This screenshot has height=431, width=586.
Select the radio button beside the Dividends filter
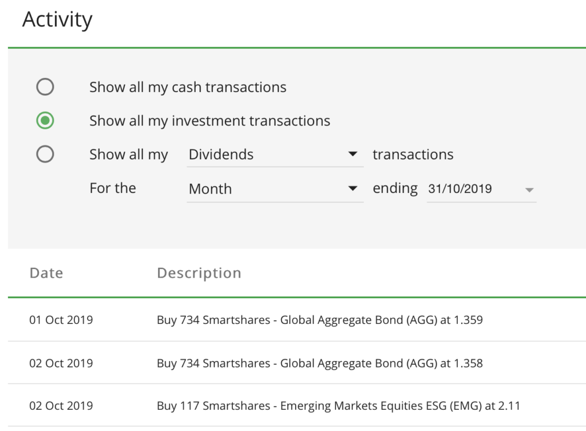(45, 155)
